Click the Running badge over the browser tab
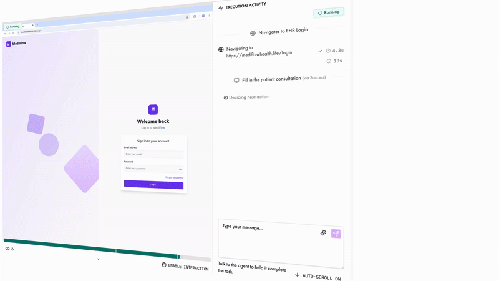 coord(12,27)
